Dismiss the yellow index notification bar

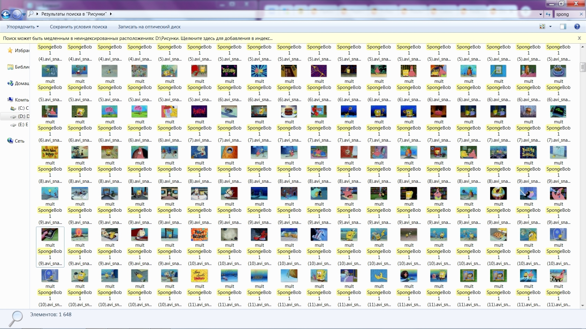point(579,38)
